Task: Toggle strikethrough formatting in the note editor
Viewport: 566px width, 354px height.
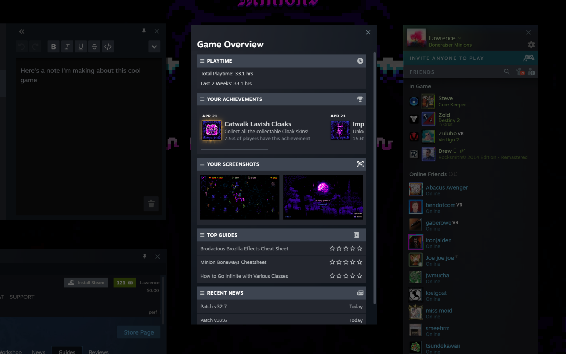Action: 94,46
